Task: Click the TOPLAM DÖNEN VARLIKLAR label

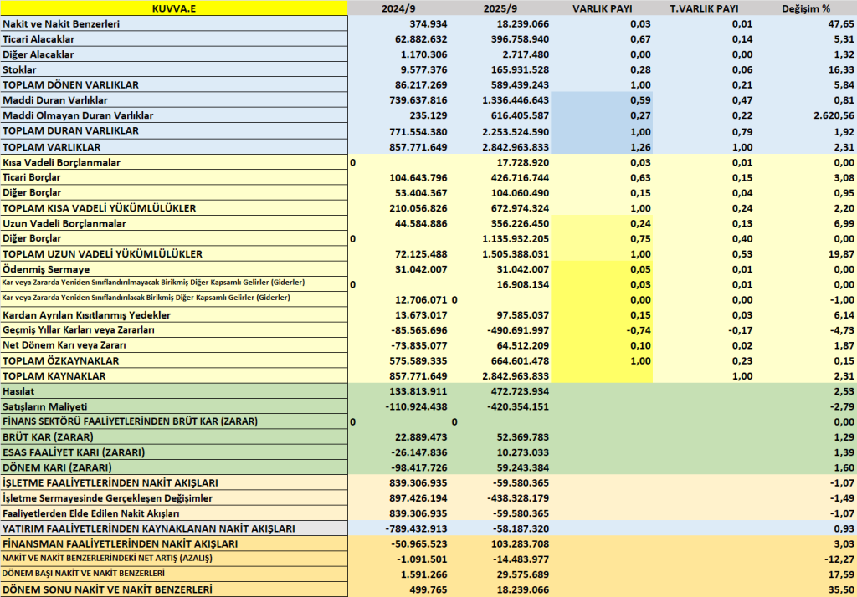Action: [x=70, y=85]
